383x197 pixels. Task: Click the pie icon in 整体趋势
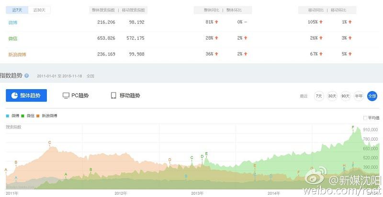[14, 95]
